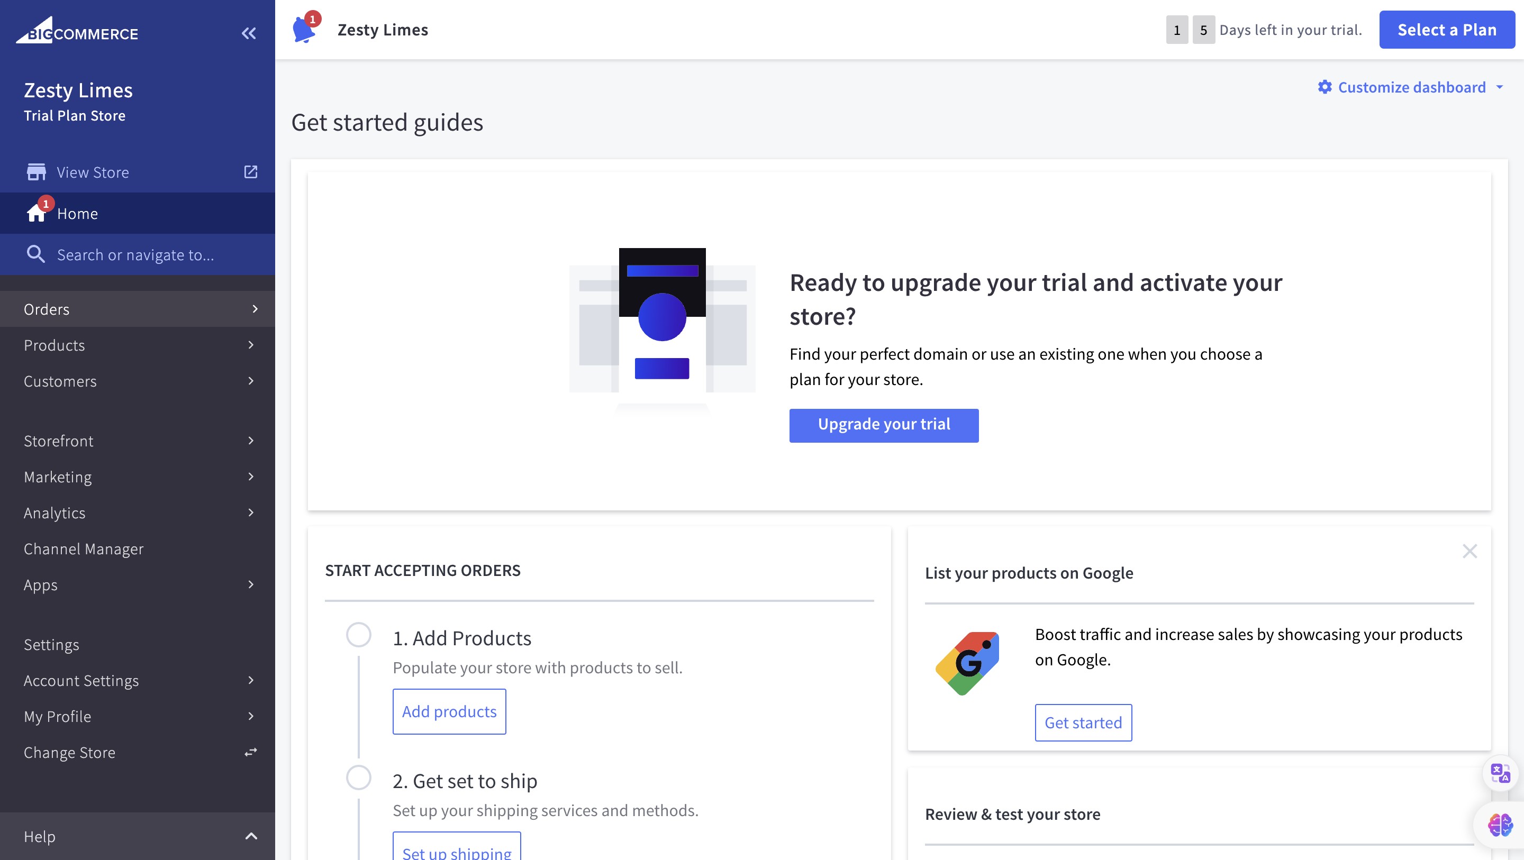The height and width of the screenshot is (860, 1524).
Task: Click the Change Store swap arrows icon
Action: (x=251, y=752)
